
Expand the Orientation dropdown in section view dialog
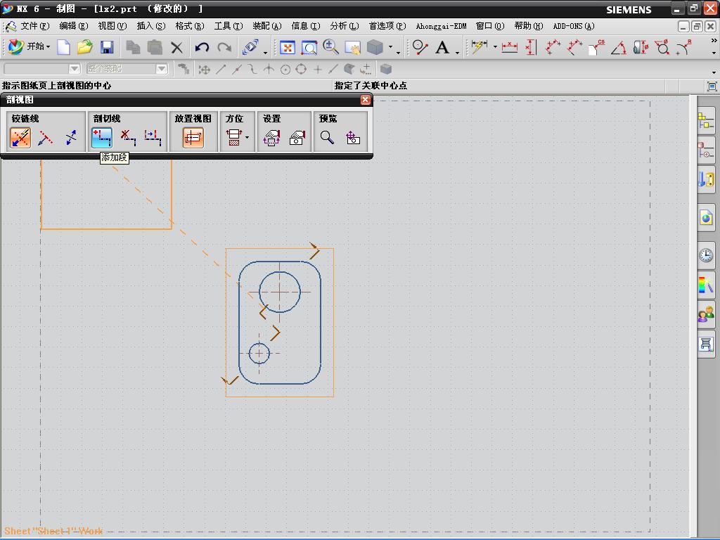(x=247, y=138)
